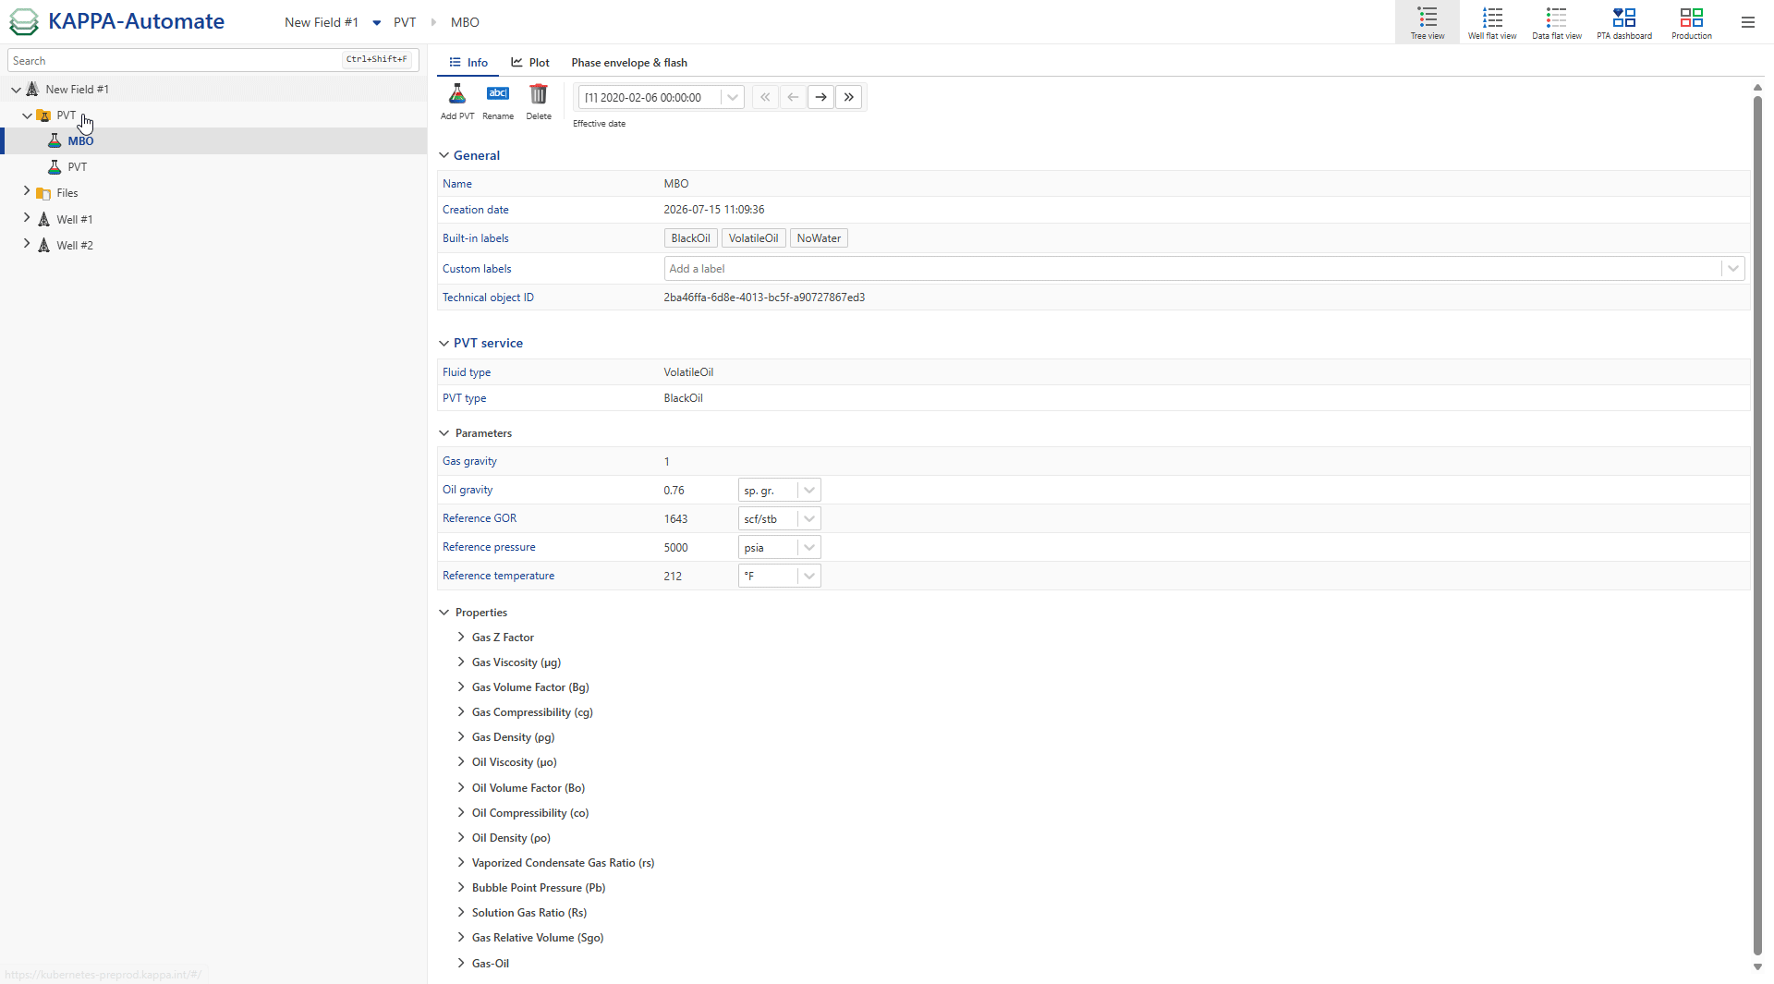
Task: Click the Rename icon
Action: [498, 94]
